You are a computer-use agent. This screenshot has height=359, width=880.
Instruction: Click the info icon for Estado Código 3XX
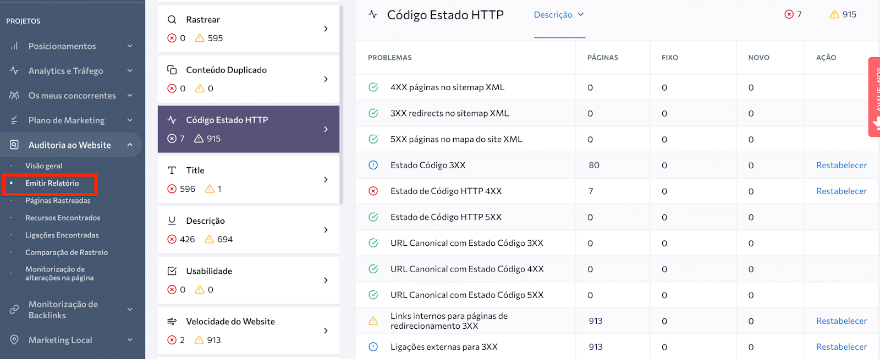coord(373,165)
